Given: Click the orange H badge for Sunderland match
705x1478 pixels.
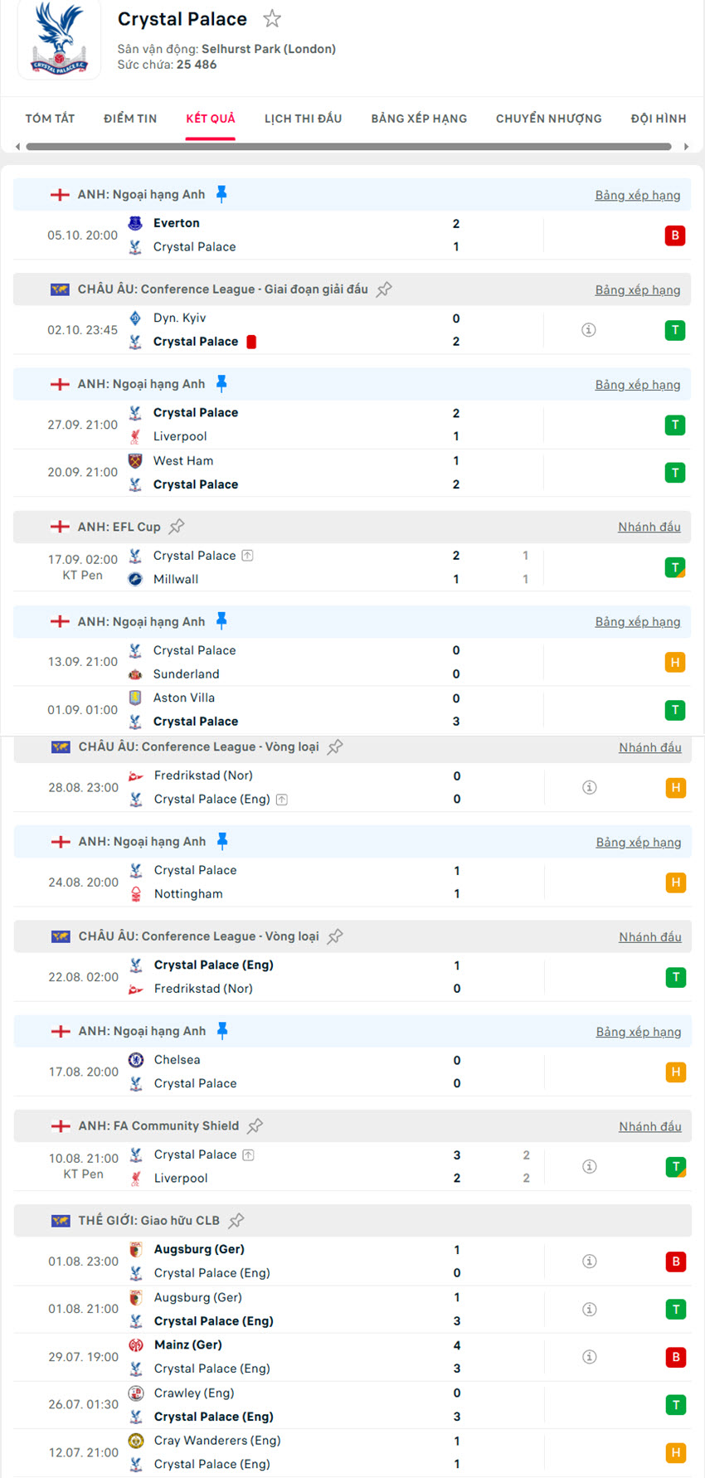Looking at the screenshot, I should point(675,663).
